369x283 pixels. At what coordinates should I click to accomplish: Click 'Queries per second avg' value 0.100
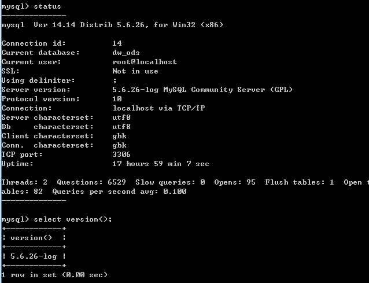(x=175, y=192)
